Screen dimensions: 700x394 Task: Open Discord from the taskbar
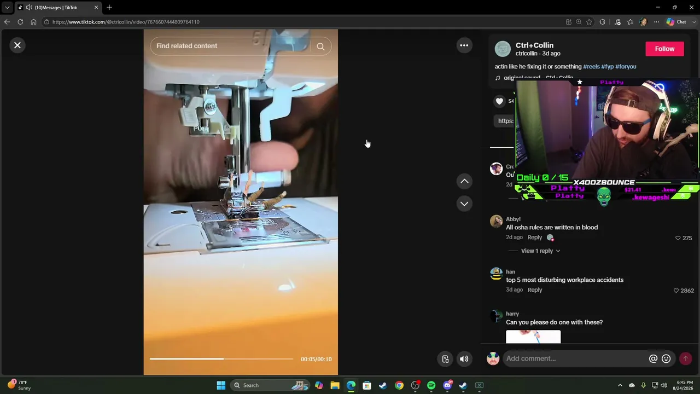(447, 385)
